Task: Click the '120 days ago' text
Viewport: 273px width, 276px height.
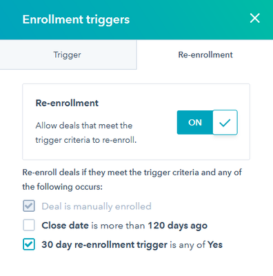Action: (x=177, y=226)
